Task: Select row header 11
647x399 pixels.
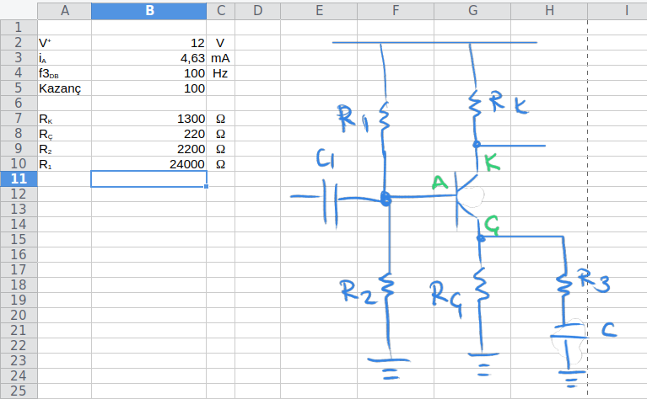Action: [19, 179]
